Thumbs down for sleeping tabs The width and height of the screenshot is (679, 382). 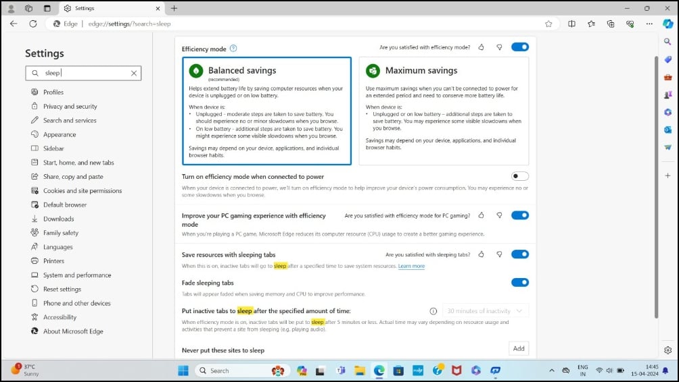click(499, 254)
